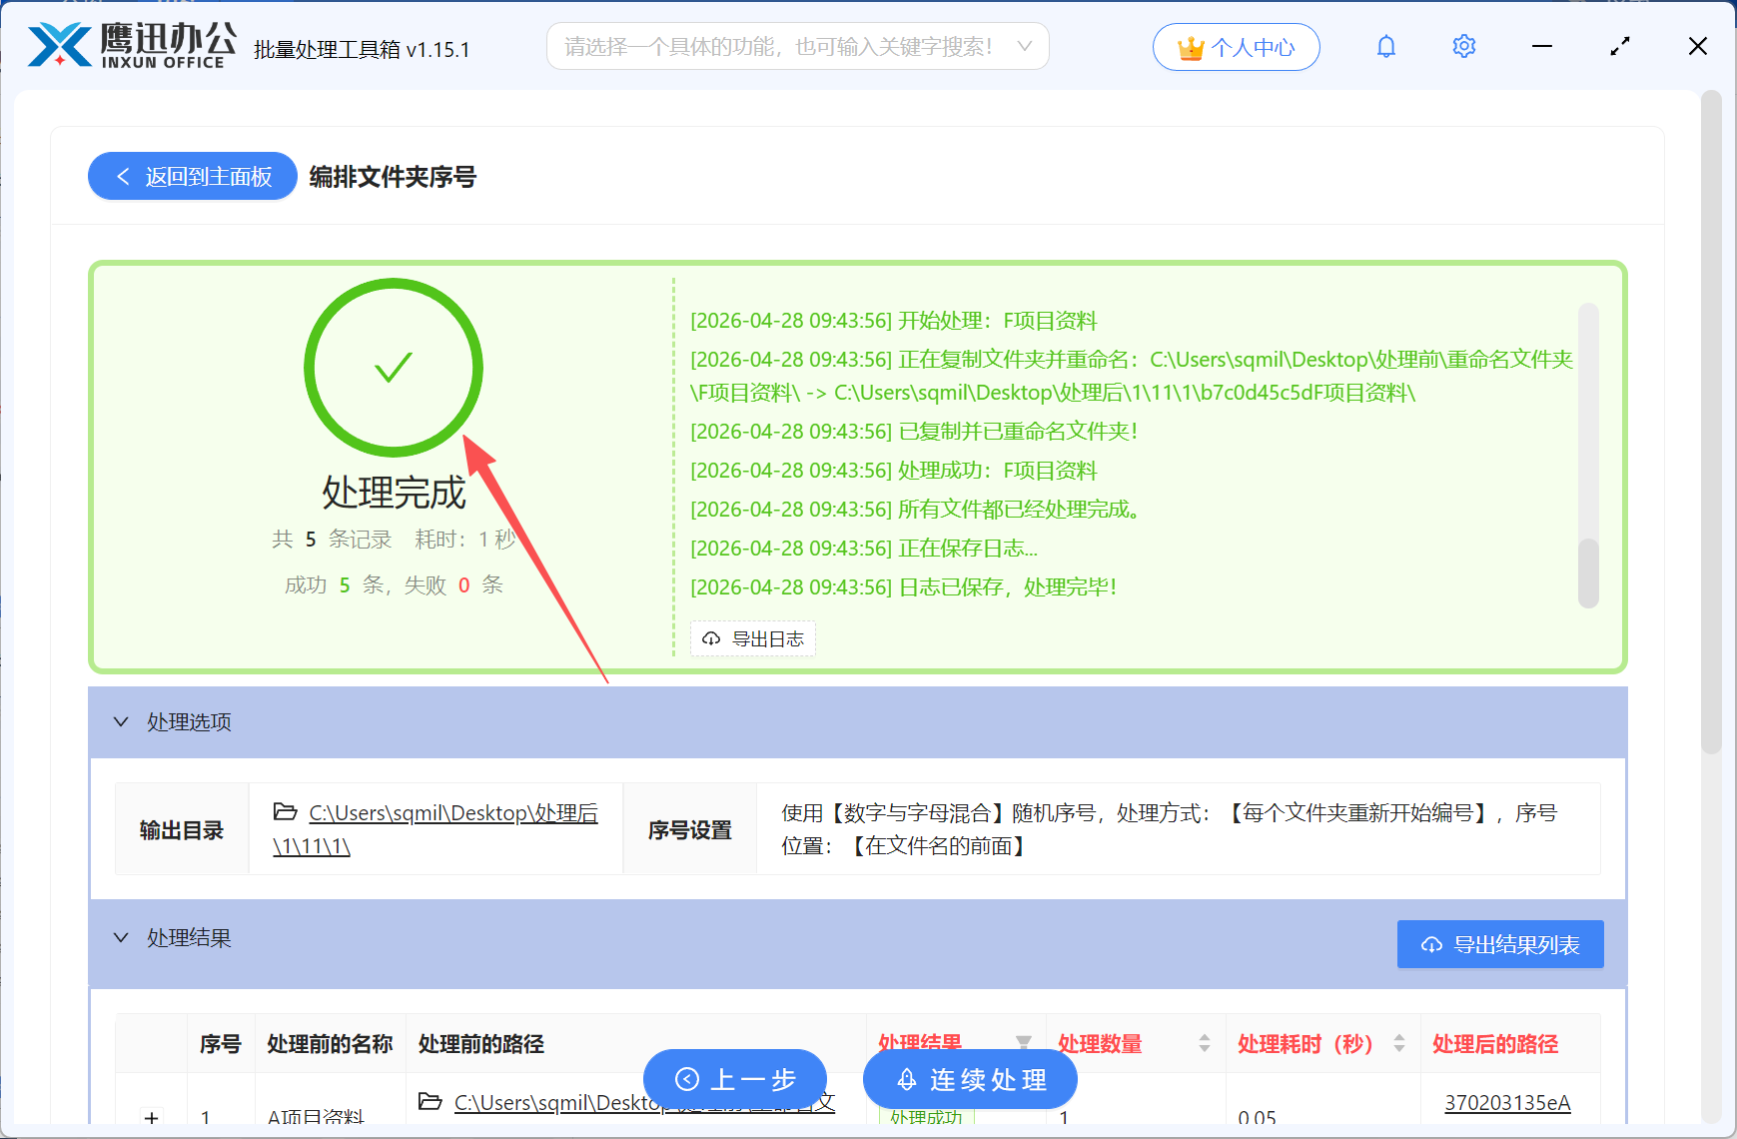1737x1139 pixels.
Task: Click the green checkmark success circle
Action: [x=393, y=368]
